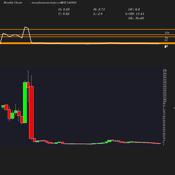Click the "26" price axis label
Image resolution: width=175 pixels, height=175 pixels.
(164, 134)
